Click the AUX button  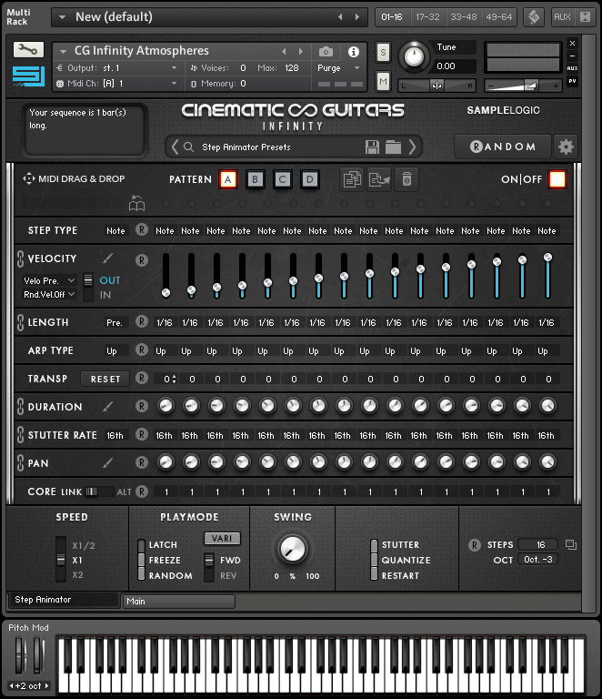[x=562, y=17]
